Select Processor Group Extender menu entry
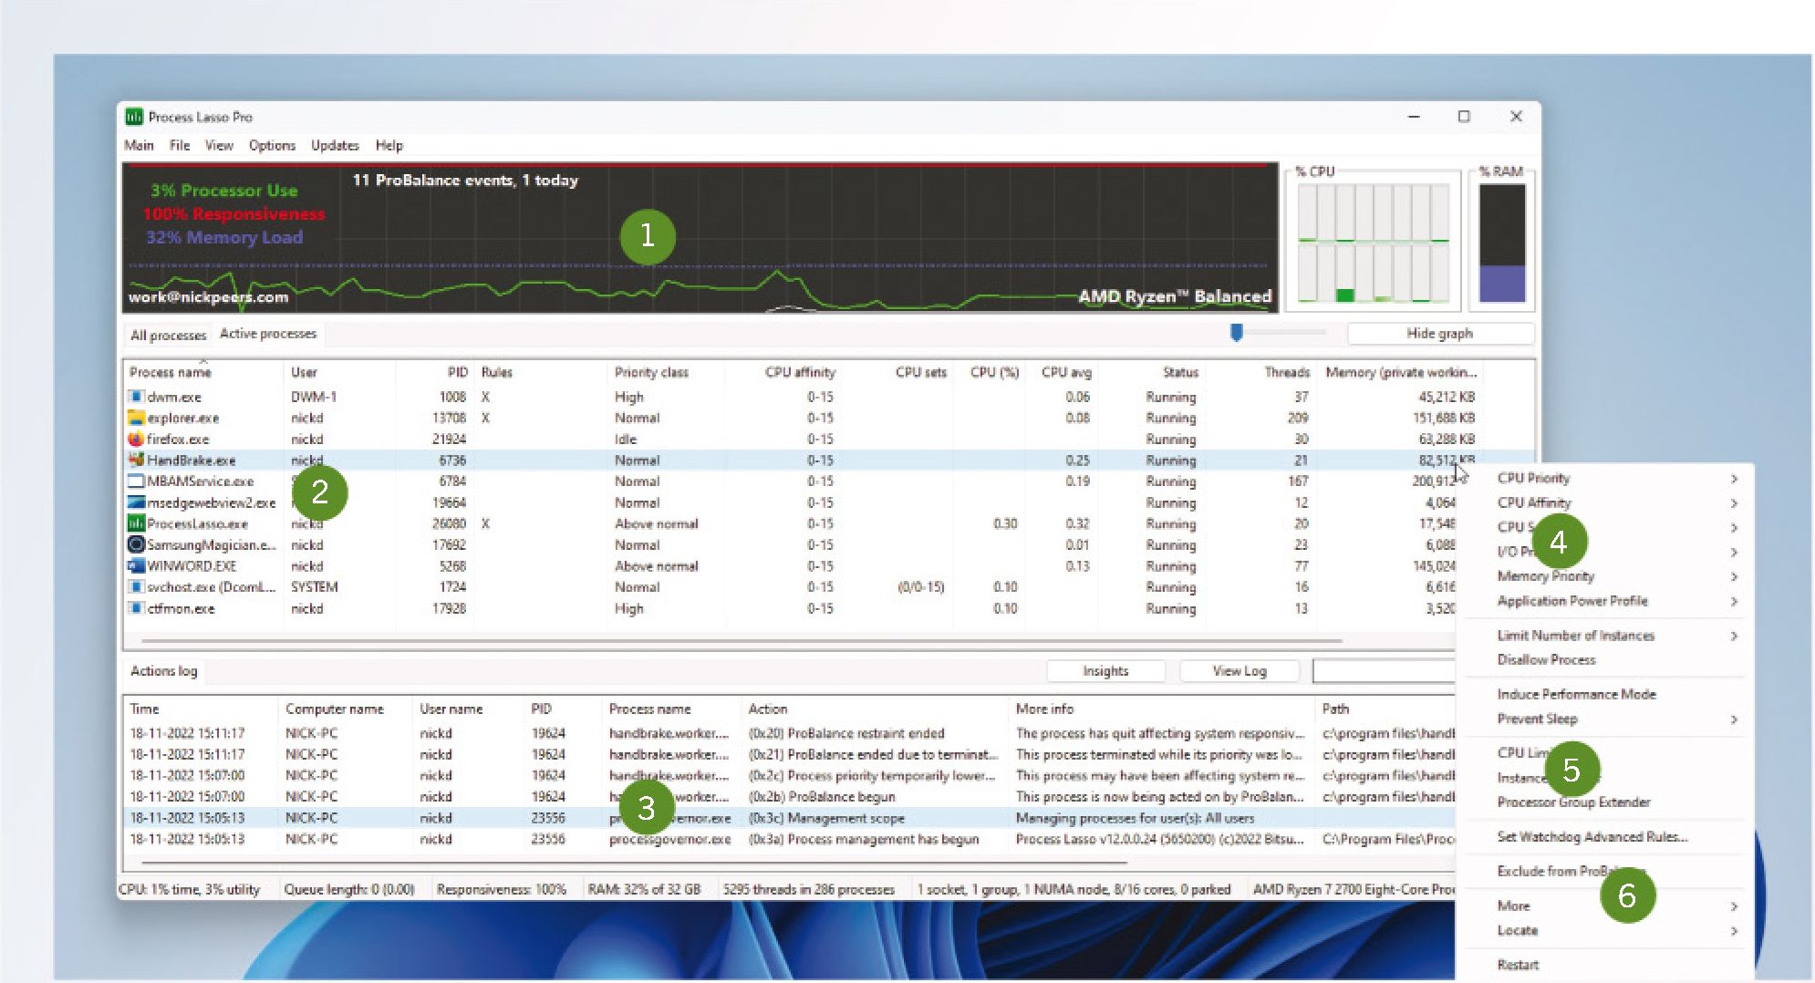 (x=1573, y=802)
